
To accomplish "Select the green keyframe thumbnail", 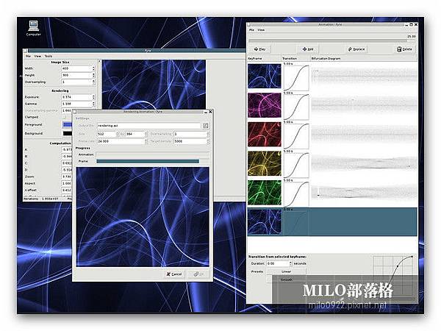I will click(265, 193).
